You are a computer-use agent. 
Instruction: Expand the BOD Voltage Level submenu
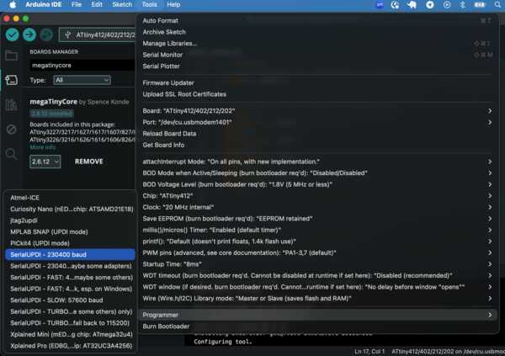(317, 184)
